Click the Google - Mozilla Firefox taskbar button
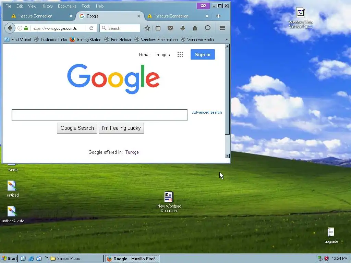 coord(133,259)
